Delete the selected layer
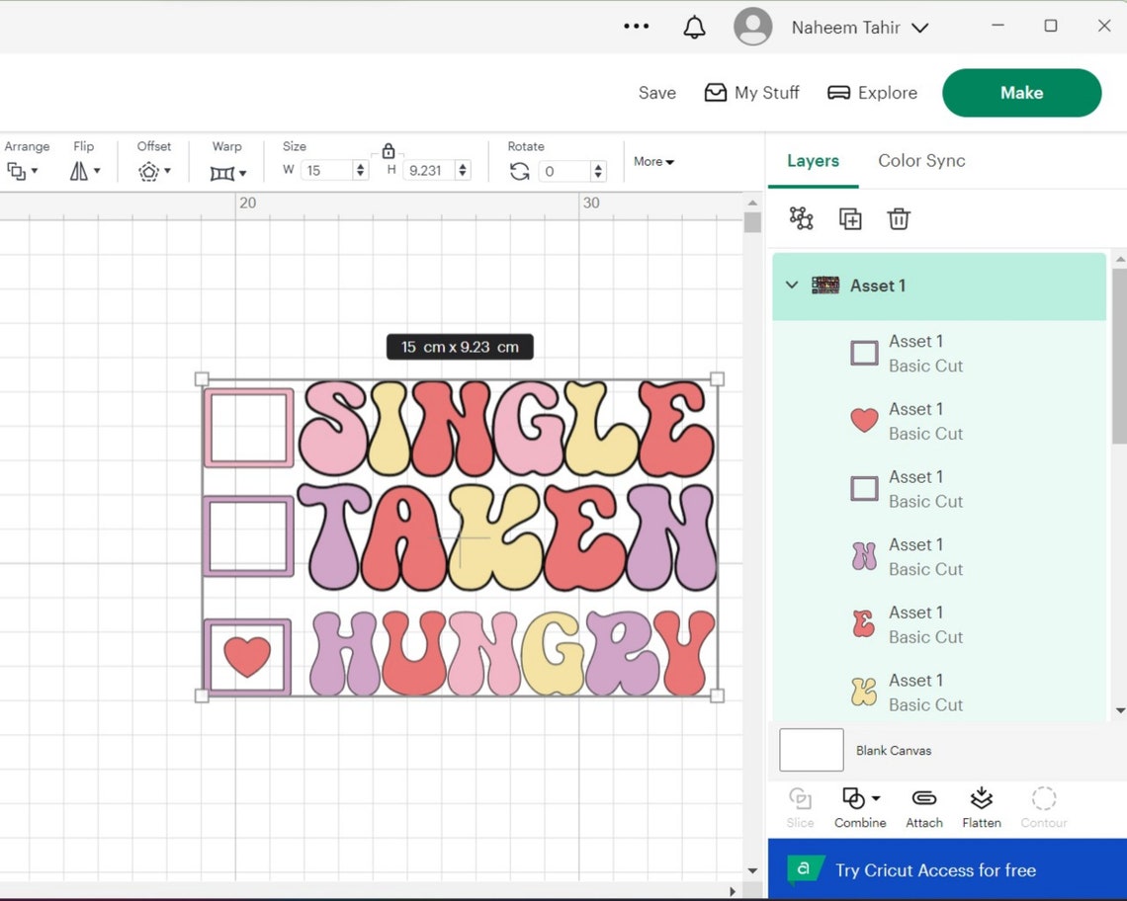The height and width of the screenshot is (901, 1127). pyautogui.click(x=898, y=218)
